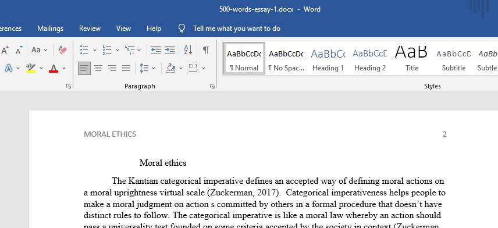Launch the Font dialog box
Viewport: 498px width, 228px height.
(x=69, y=86)
